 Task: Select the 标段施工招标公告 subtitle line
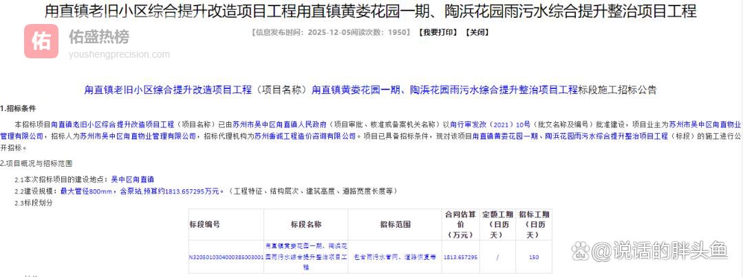tap(370, 90)
